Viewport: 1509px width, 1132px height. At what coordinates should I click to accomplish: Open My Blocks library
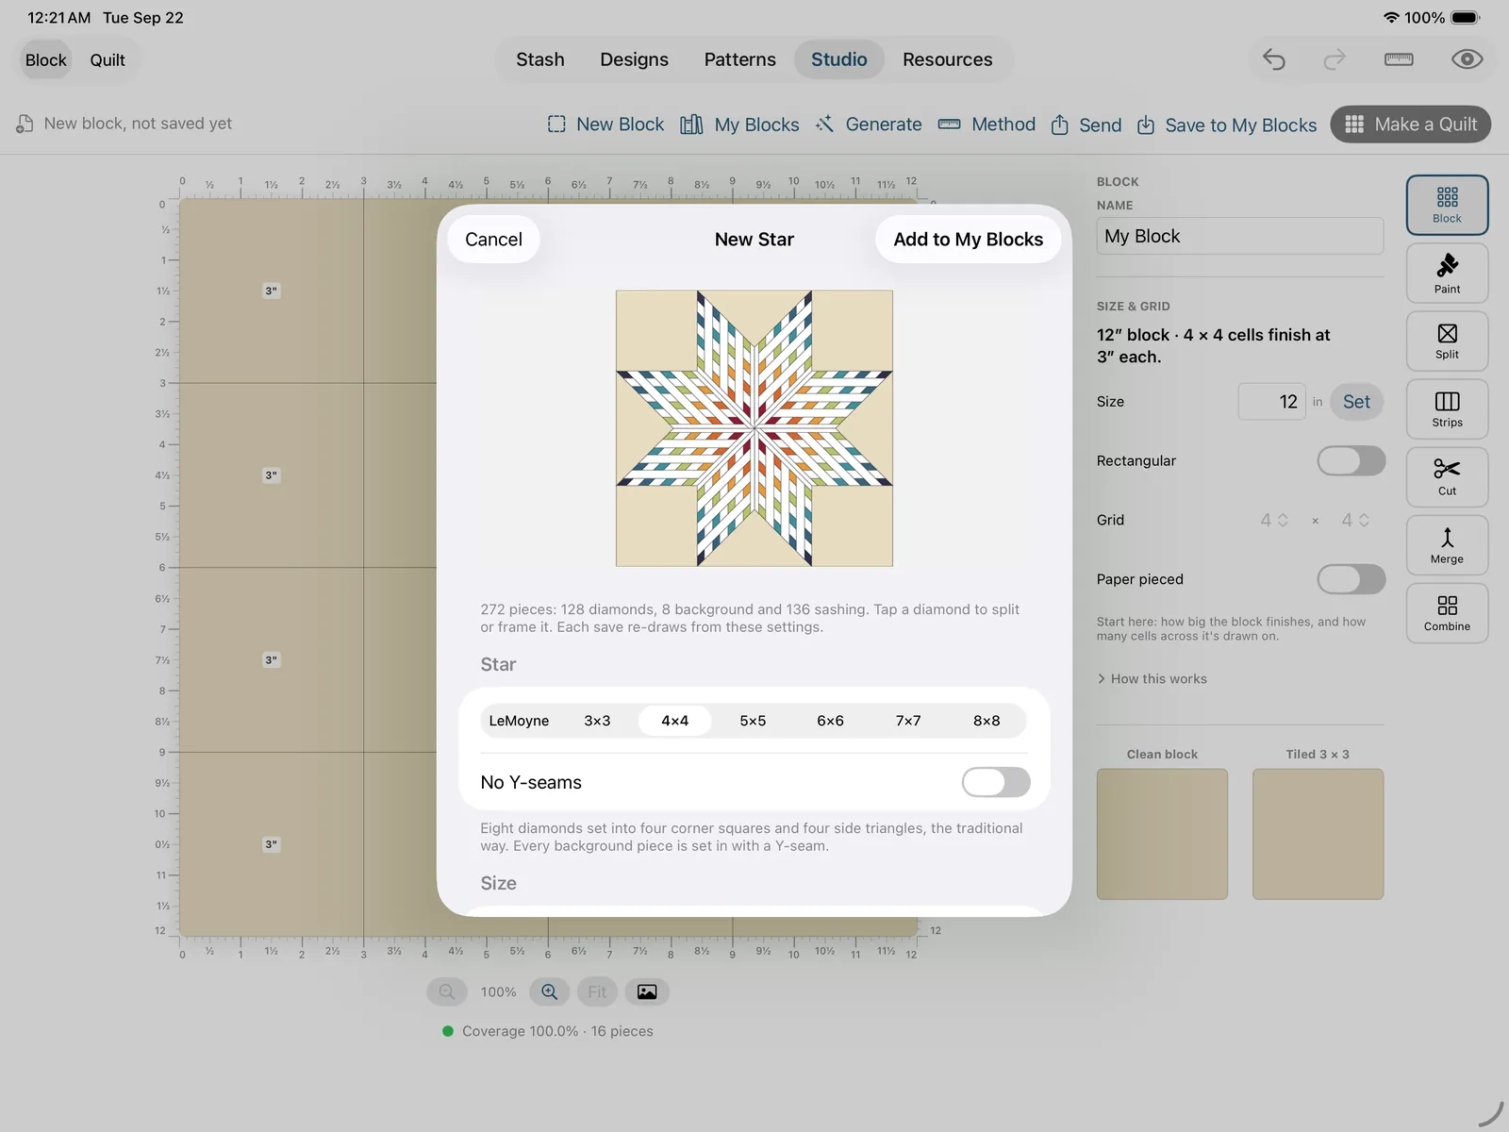[x=740, y=125]
